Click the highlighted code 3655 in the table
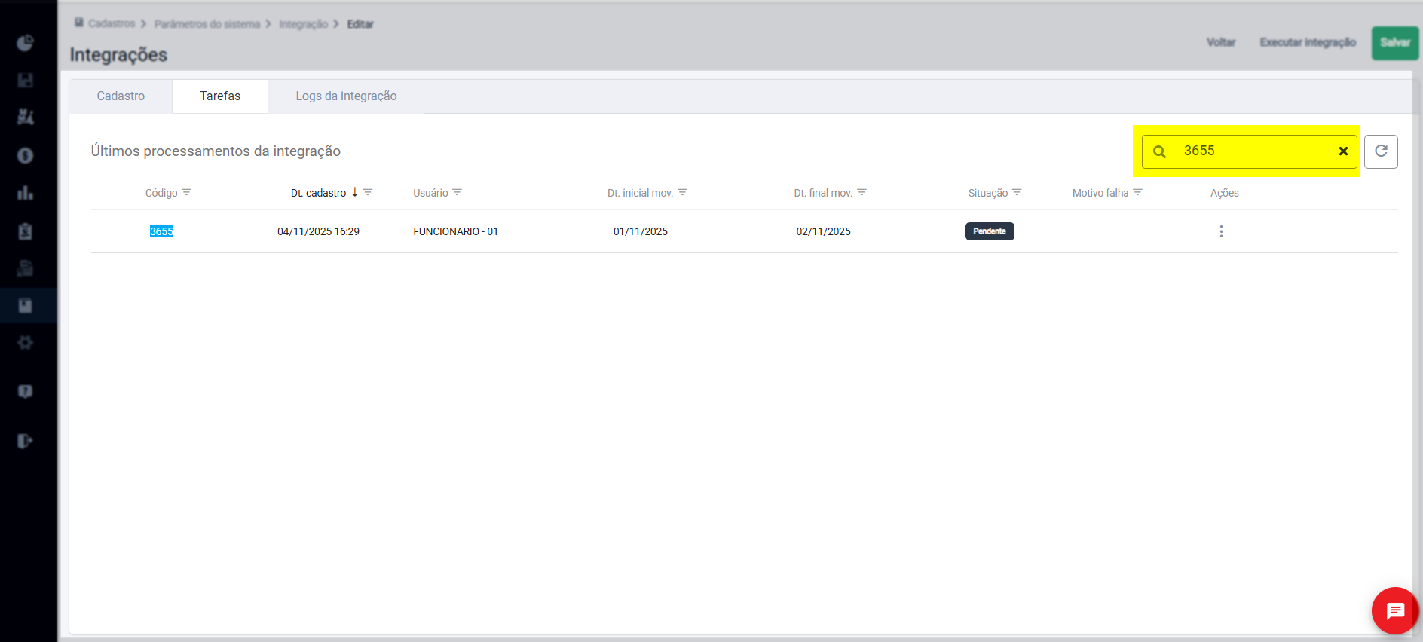 pos(161,231)
